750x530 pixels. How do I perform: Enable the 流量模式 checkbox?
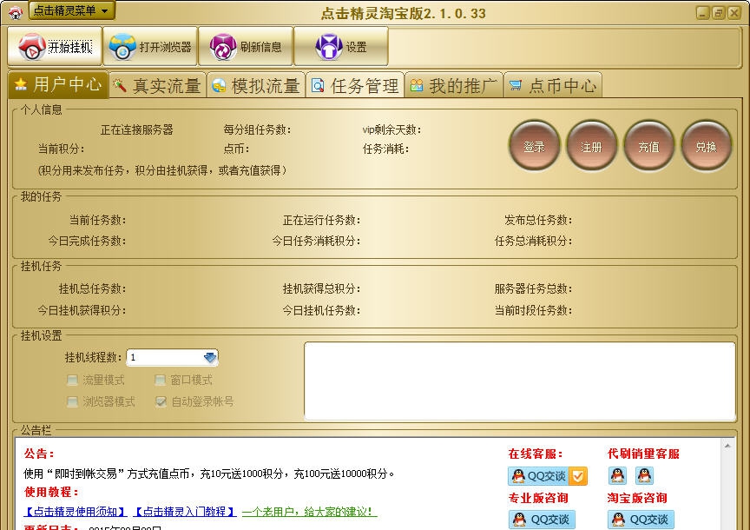tap(73, 380)
